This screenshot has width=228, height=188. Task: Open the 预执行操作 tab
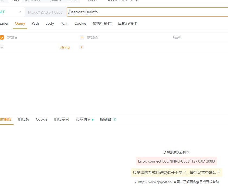click(x=102, y=23)
